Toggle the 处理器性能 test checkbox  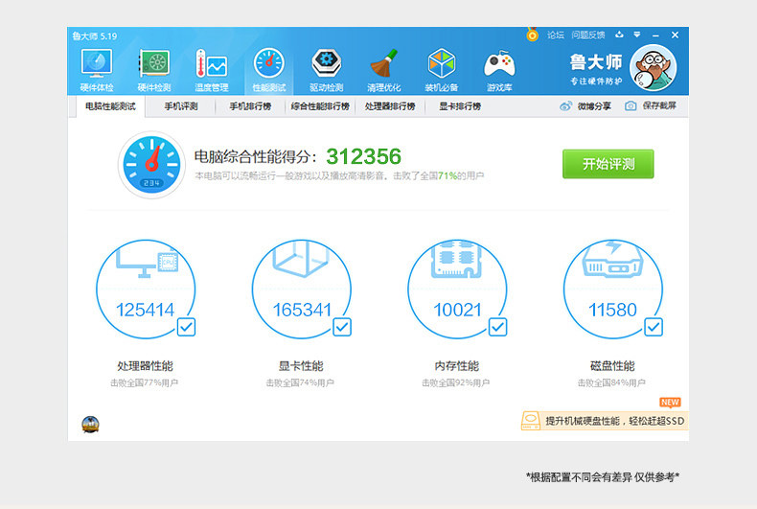click(x=186, y=327)
